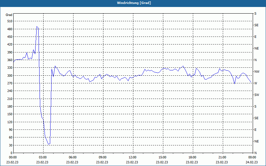Select the E compass label level with 90
Screen dimensions: 266x166
point(255,130)
